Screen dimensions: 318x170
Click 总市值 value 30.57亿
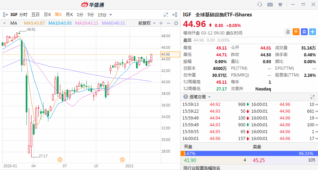[x=219, y=75]
